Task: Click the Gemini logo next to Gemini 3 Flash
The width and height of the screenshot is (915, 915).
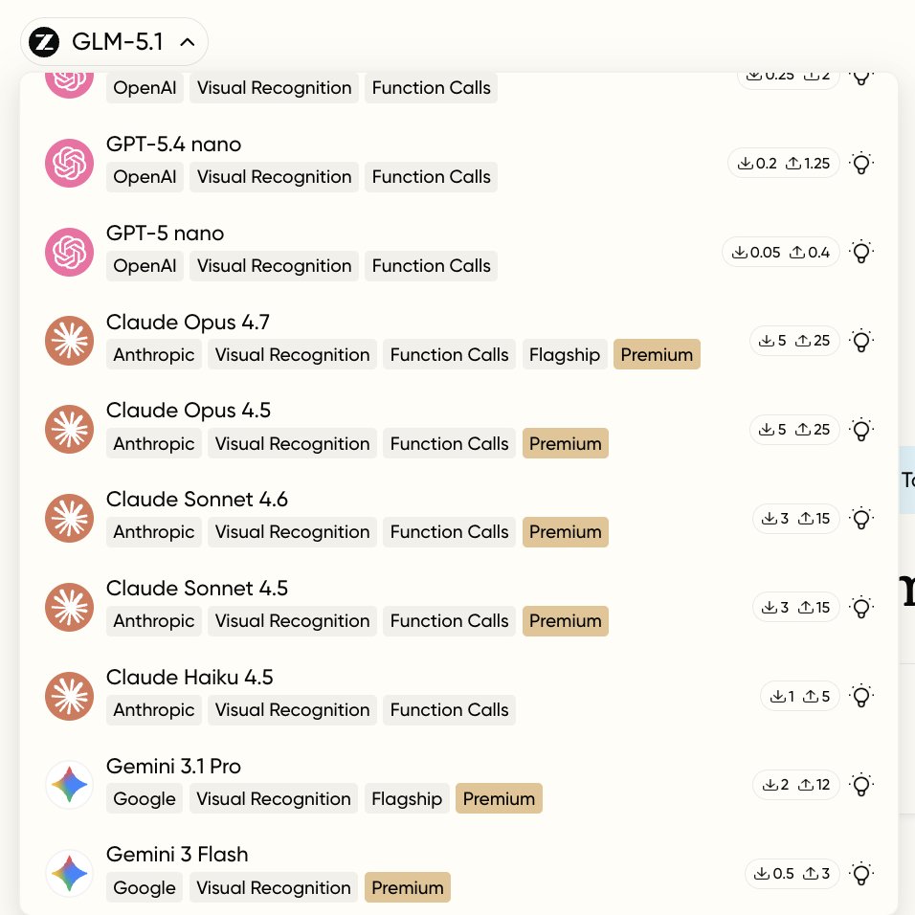Action: 70,874
